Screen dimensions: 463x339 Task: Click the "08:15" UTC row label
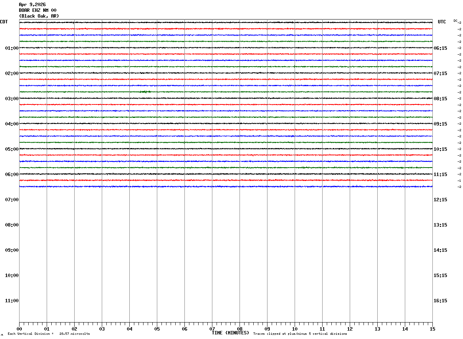tap(440, 99)
